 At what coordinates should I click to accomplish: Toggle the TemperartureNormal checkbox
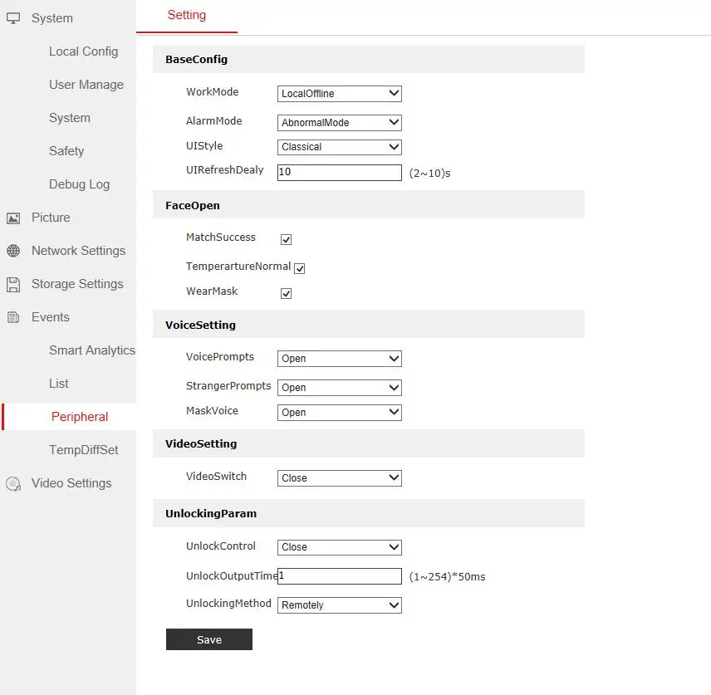coord(300,269)
